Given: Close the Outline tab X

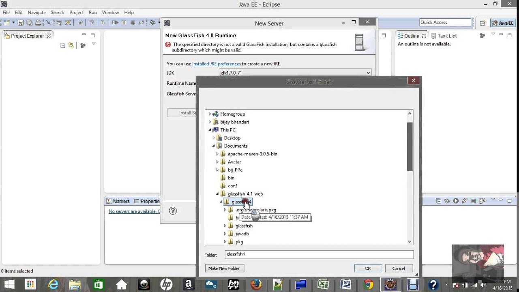Looking at the screenshot, I should 424,36.
